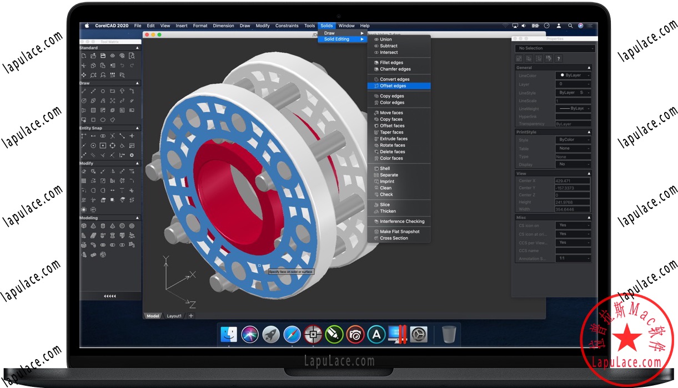Select the Sphere tool in the Modeling panel
Screen dimensions: 678x388
click(122, 226)
